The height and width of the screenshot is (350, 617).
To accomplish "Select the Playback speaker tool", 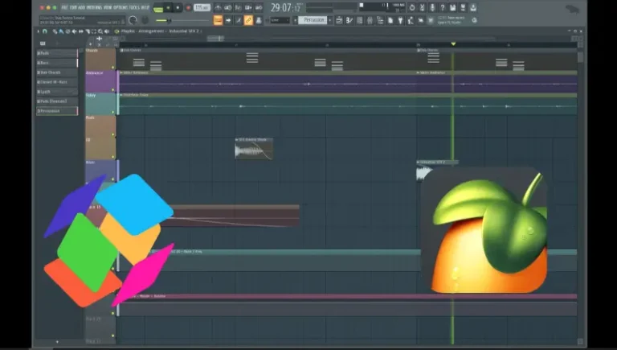I will [x=107, y=31].
